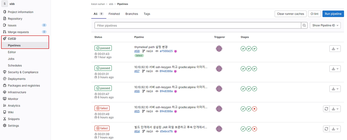Switch to the Finished tab
The image size is (347, 140).
114,14
